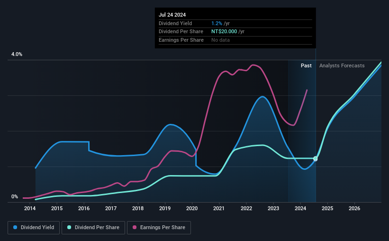Toggle the Dividend Per Share legend series
This screenshot has width=389, height=241.
93,228
